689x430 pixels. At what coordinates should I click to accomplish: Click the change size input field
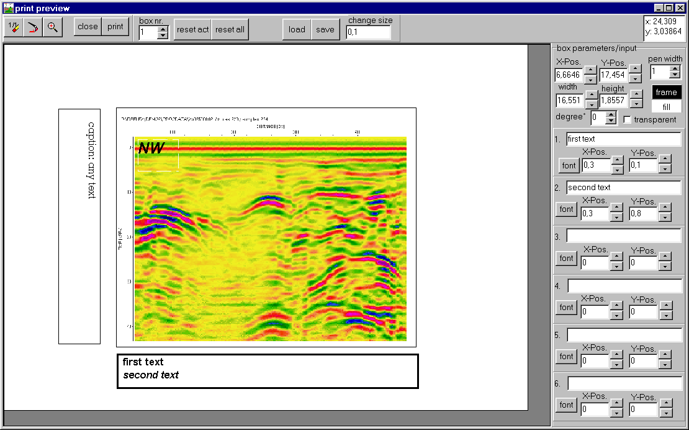click(369, 32)
